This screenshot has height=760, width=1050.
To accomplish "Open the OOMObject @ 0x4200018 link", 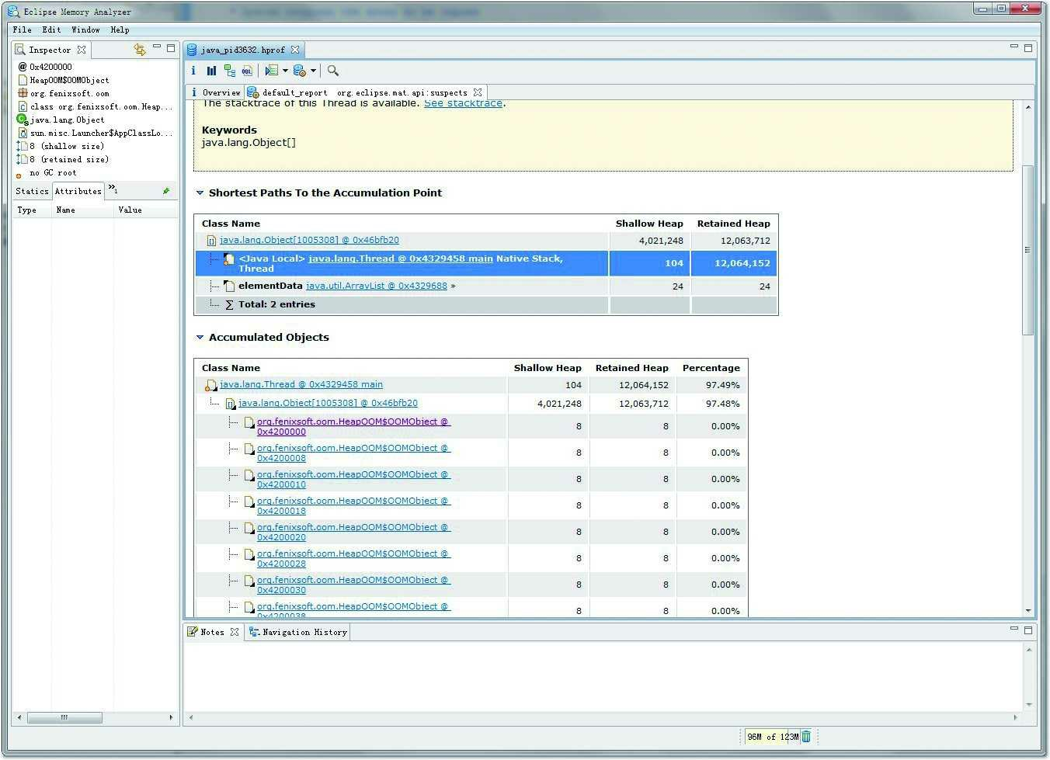I will 353,505.
